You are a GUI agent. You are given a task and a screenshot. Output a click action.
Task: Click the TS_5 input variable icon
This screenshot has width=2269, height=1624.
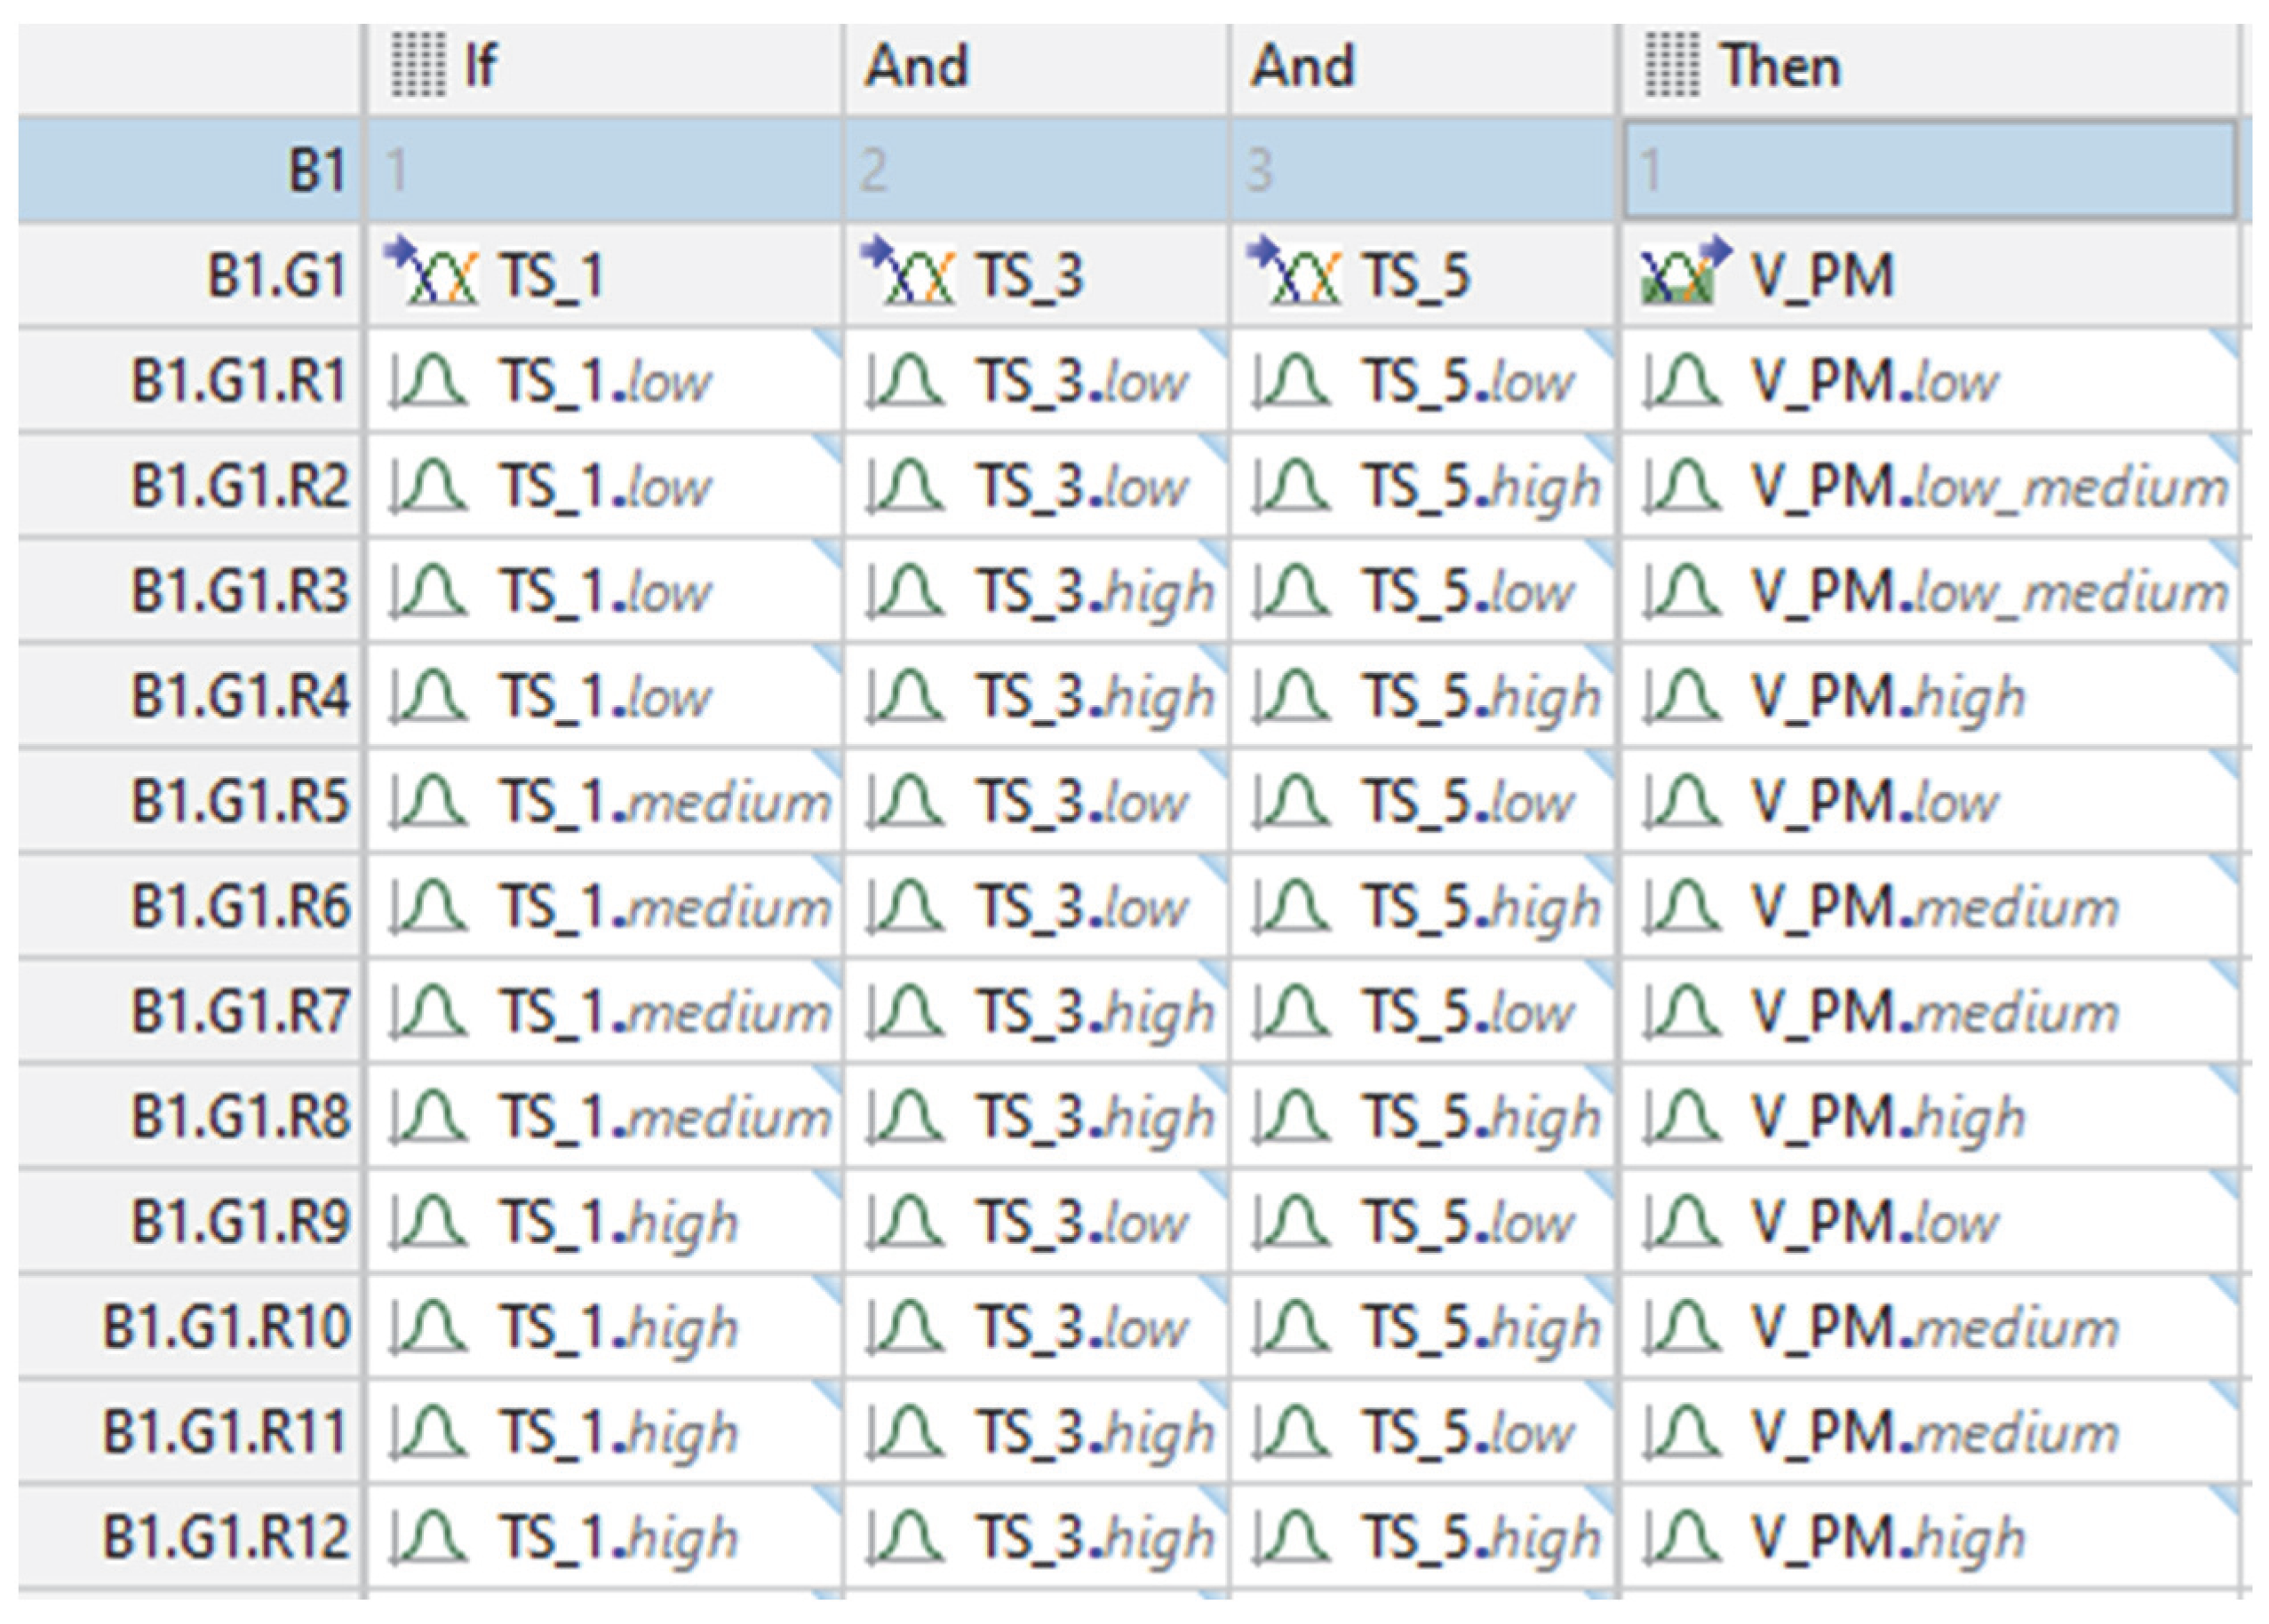click(1294, 273)
